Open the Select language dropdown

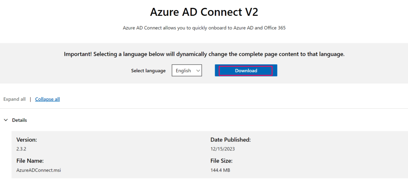click(x=187, y=70)
